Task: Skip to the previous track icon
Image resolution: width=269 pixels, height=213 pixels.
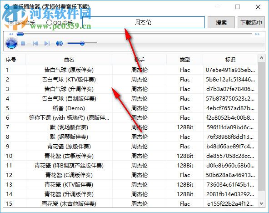Action: coord(35,43)
